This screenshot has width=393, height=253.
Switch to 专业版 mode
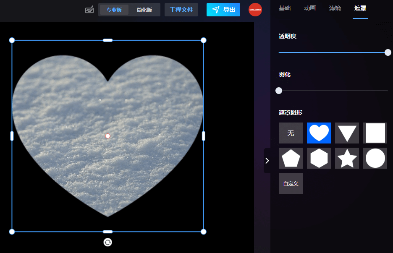pos(114,10)
